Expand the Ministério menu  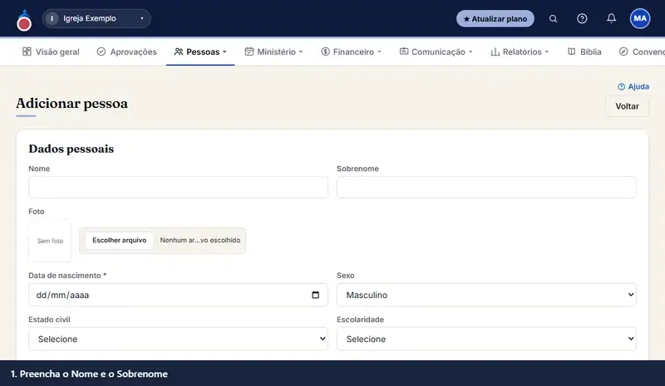click(273, 51)
